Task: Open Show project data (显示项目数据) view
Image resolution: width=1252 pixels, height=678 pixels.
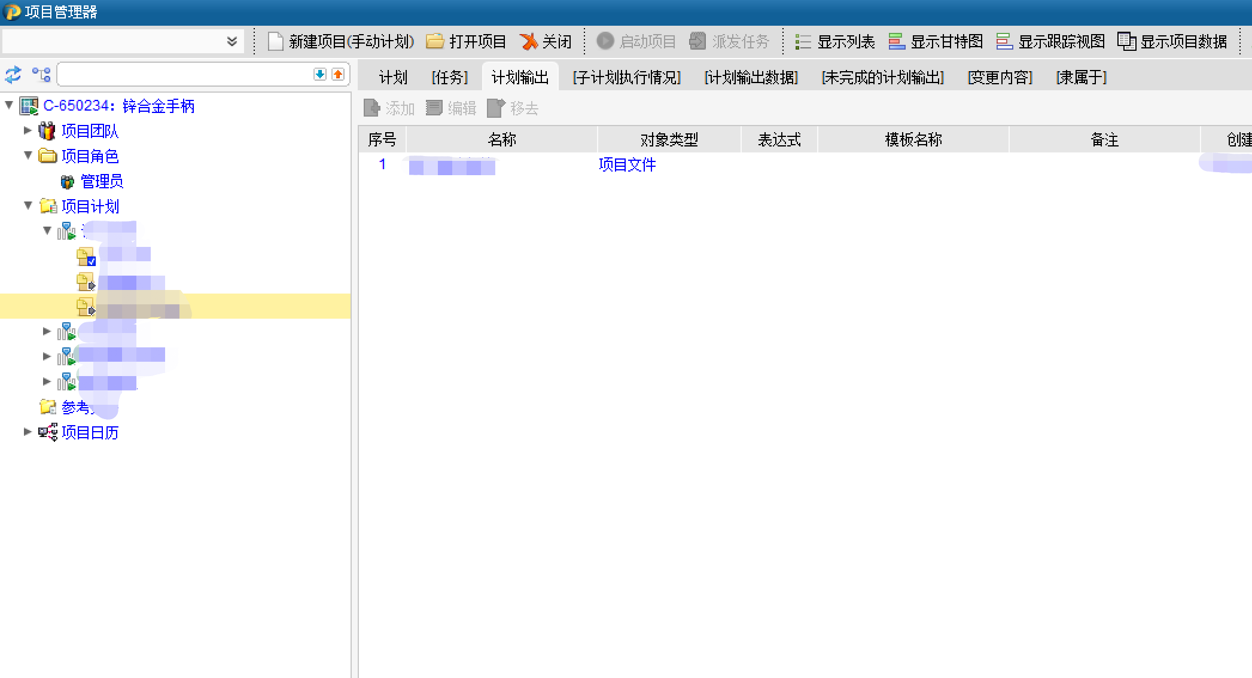Action: [x=1172, y=41]
